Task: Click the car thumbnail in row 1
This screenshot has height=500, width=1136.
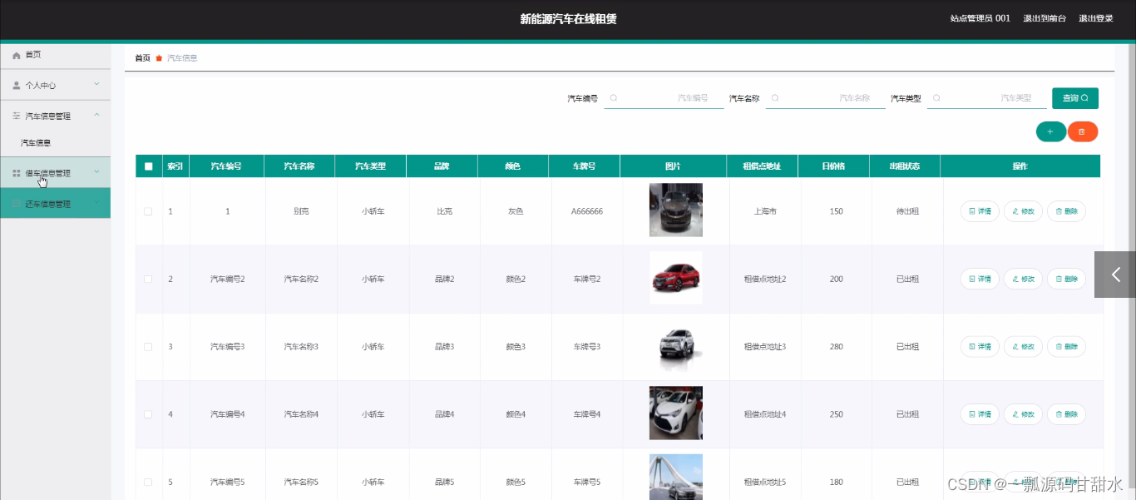Action: (676, 210)
